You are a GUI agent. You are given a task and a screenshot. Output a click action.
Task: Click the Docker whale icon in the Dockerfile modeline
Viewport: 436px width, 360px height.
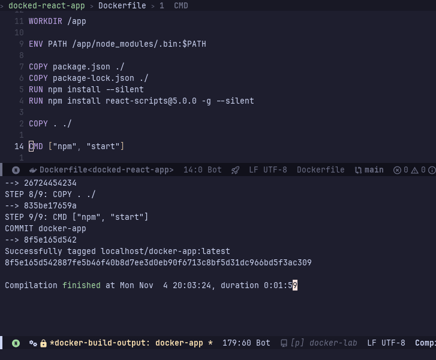coord(33,170)
